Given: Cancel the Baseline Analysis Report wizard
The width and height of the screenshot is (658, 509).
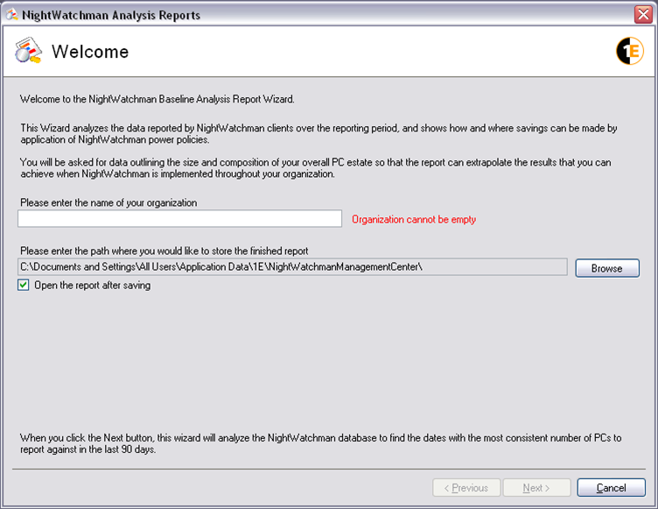Looking at the screenshot, I should [611, 488].
